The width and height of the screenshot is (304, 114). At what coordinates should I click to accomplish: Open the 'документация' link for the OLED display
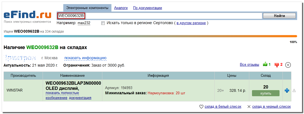[x=80, y=98]
